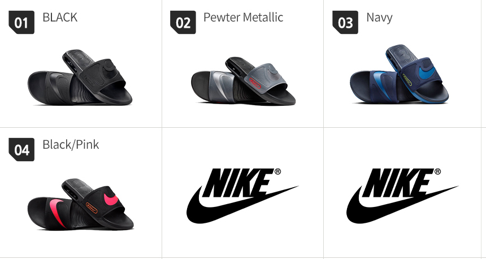
Task: Click the 02 number badge
Action: point(183,22)
